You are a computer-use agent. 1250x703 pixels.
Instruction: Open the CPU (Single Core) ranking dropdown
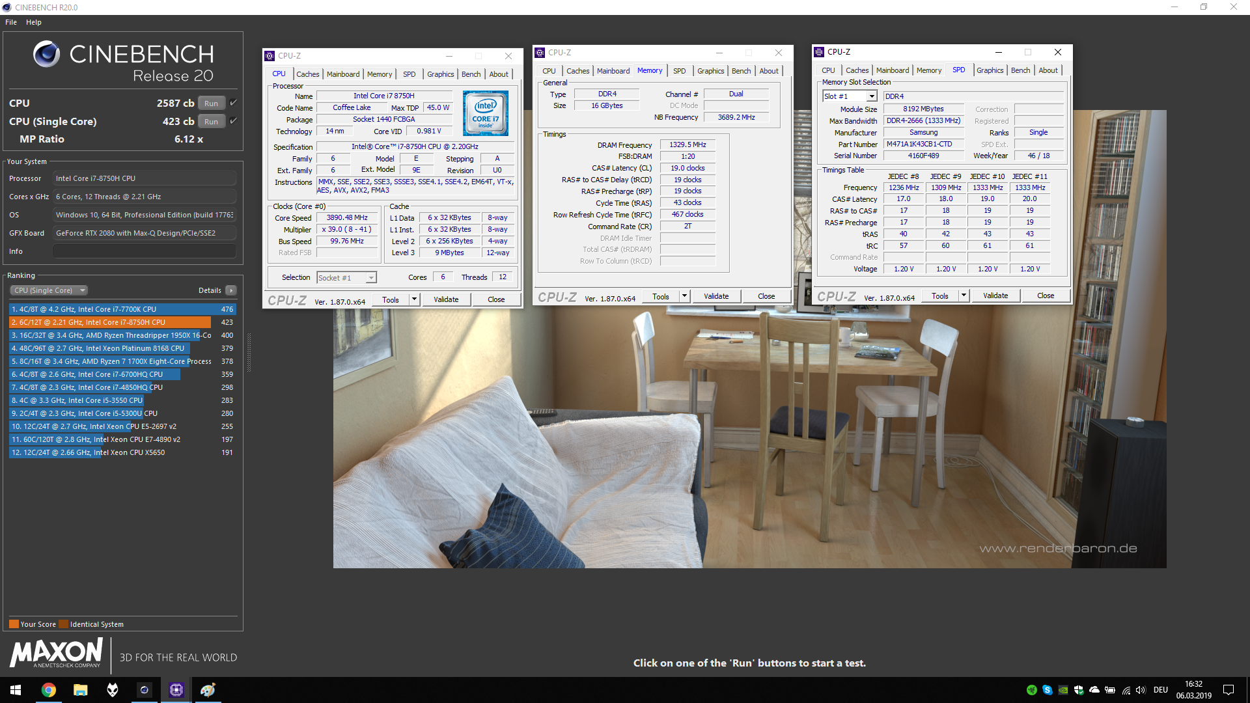click(x=49, y=290)
